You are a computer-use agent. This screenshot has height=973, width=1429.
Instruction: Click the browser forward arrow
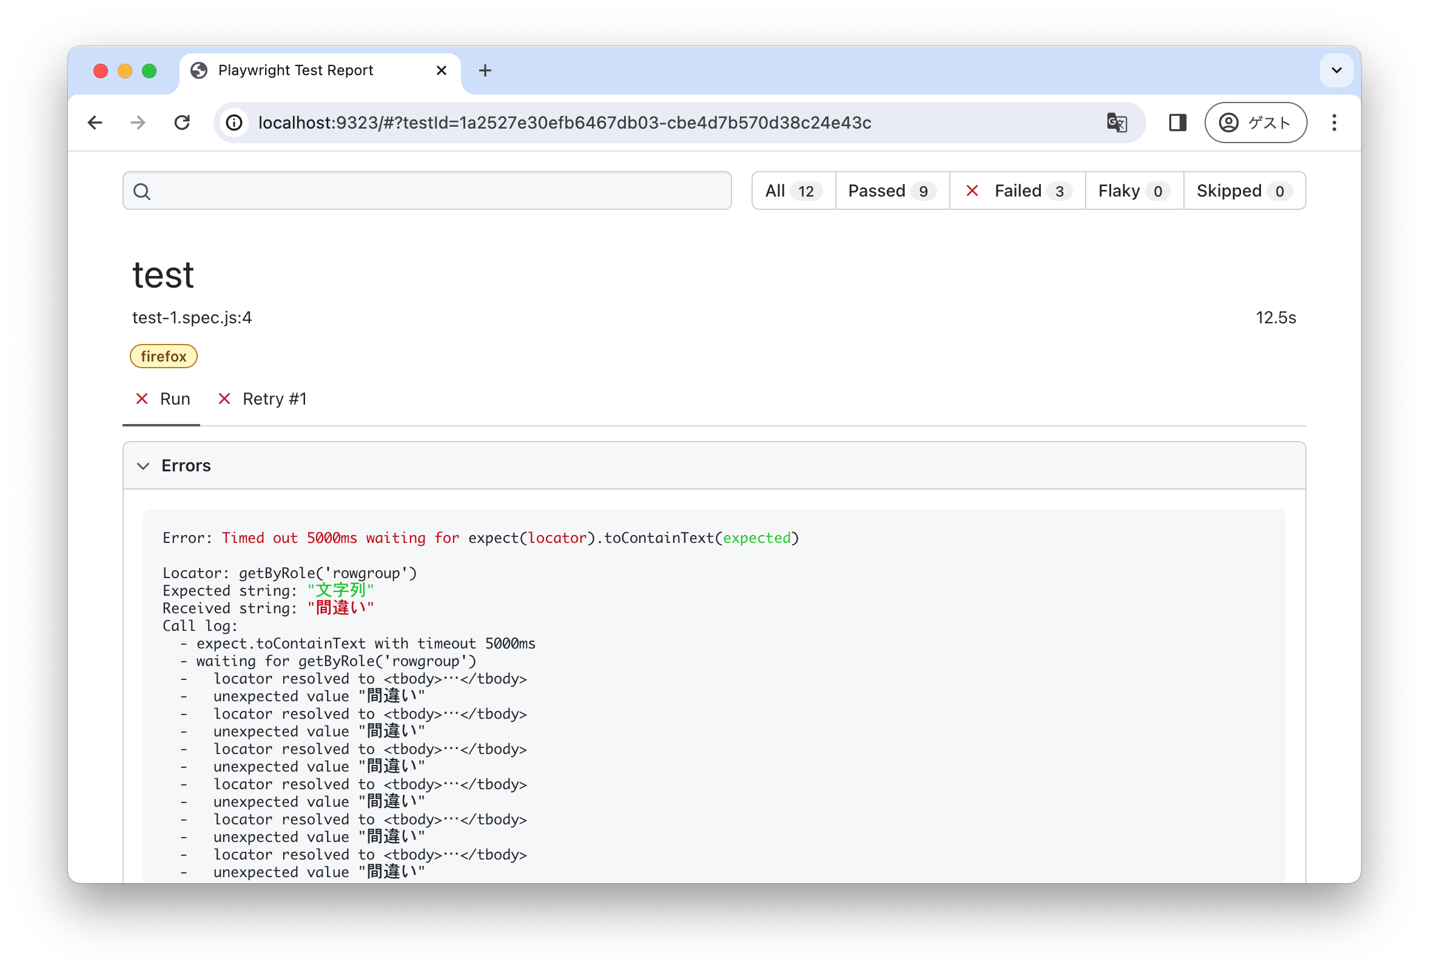point(138,123)
